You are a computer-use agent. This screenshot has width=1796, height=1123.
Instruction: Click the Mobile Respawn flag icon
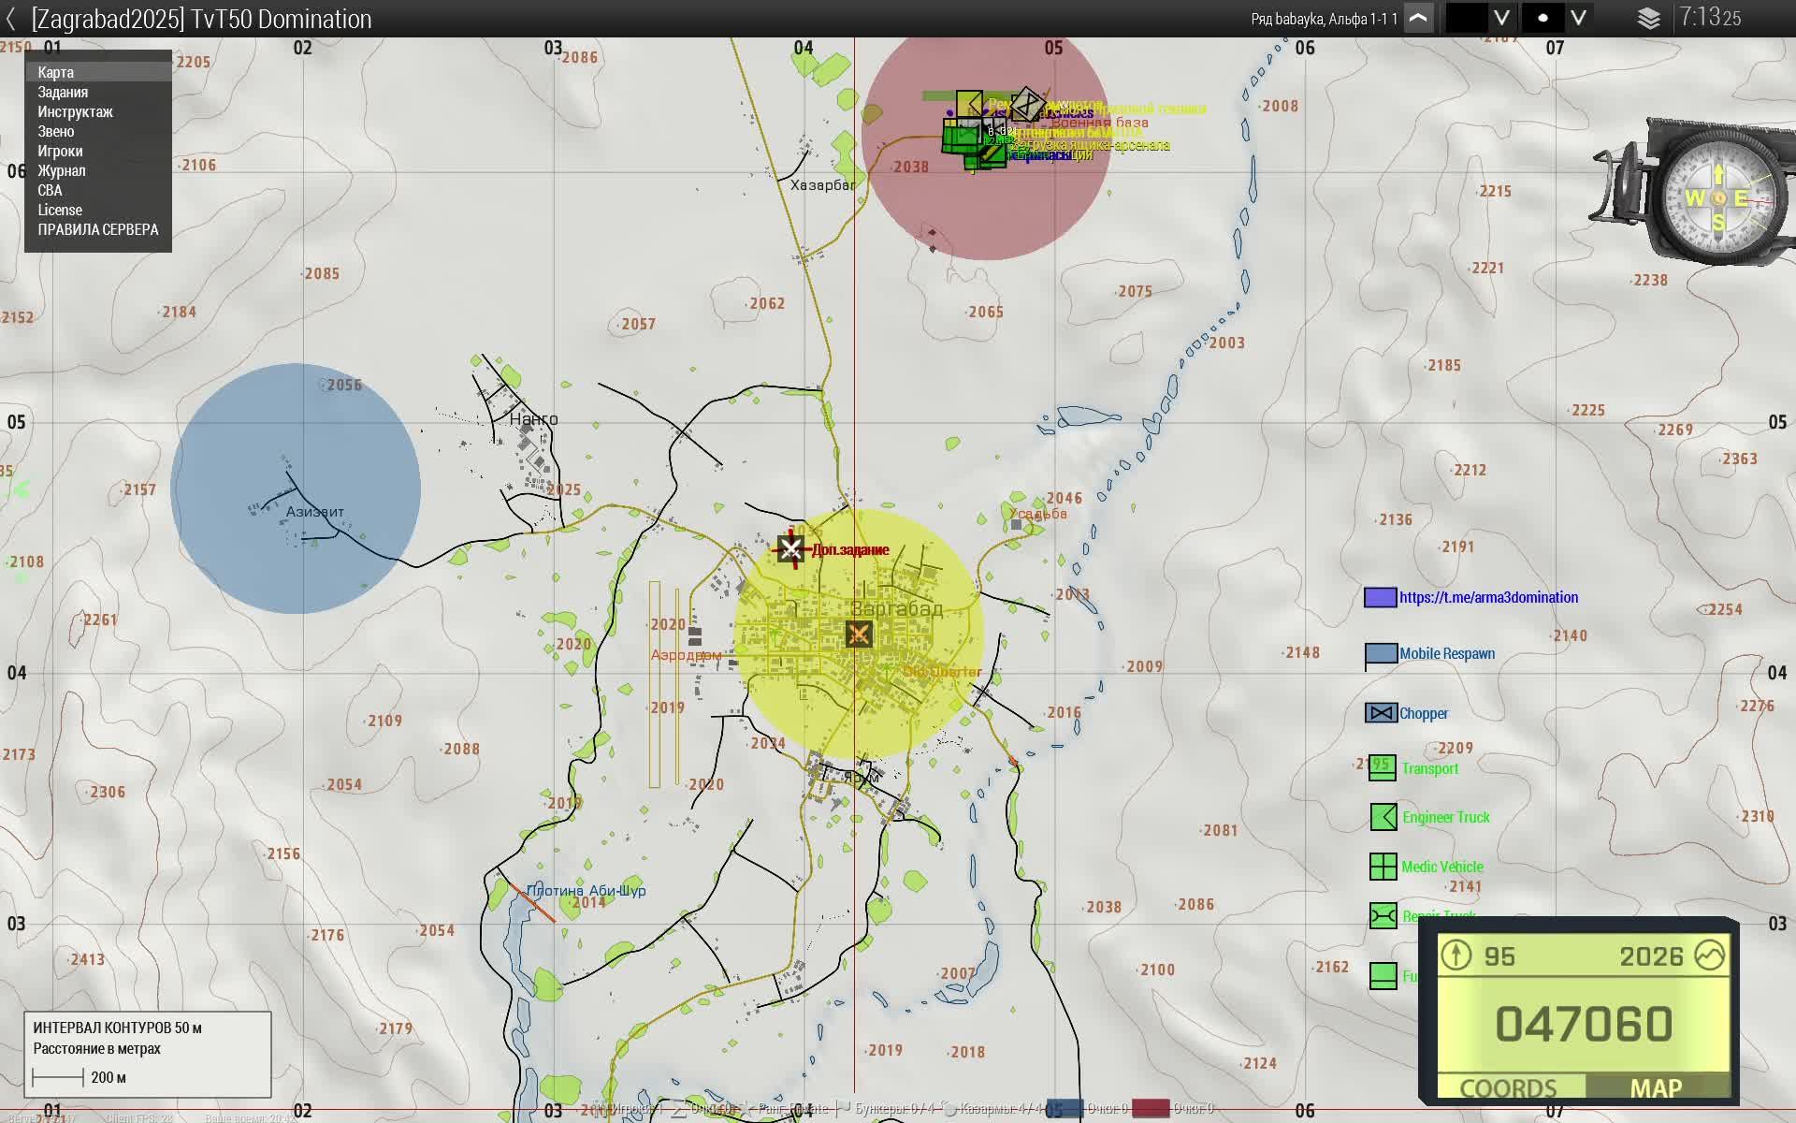[1381, 654]
